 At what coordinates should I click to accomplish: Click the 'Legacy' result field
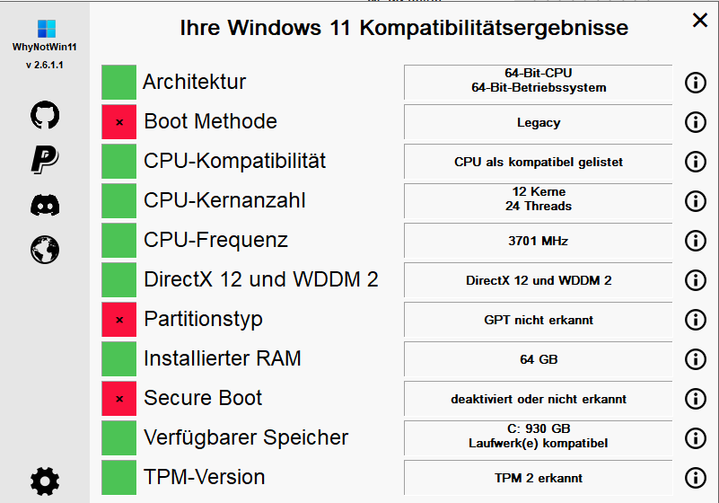pos(539,122)
